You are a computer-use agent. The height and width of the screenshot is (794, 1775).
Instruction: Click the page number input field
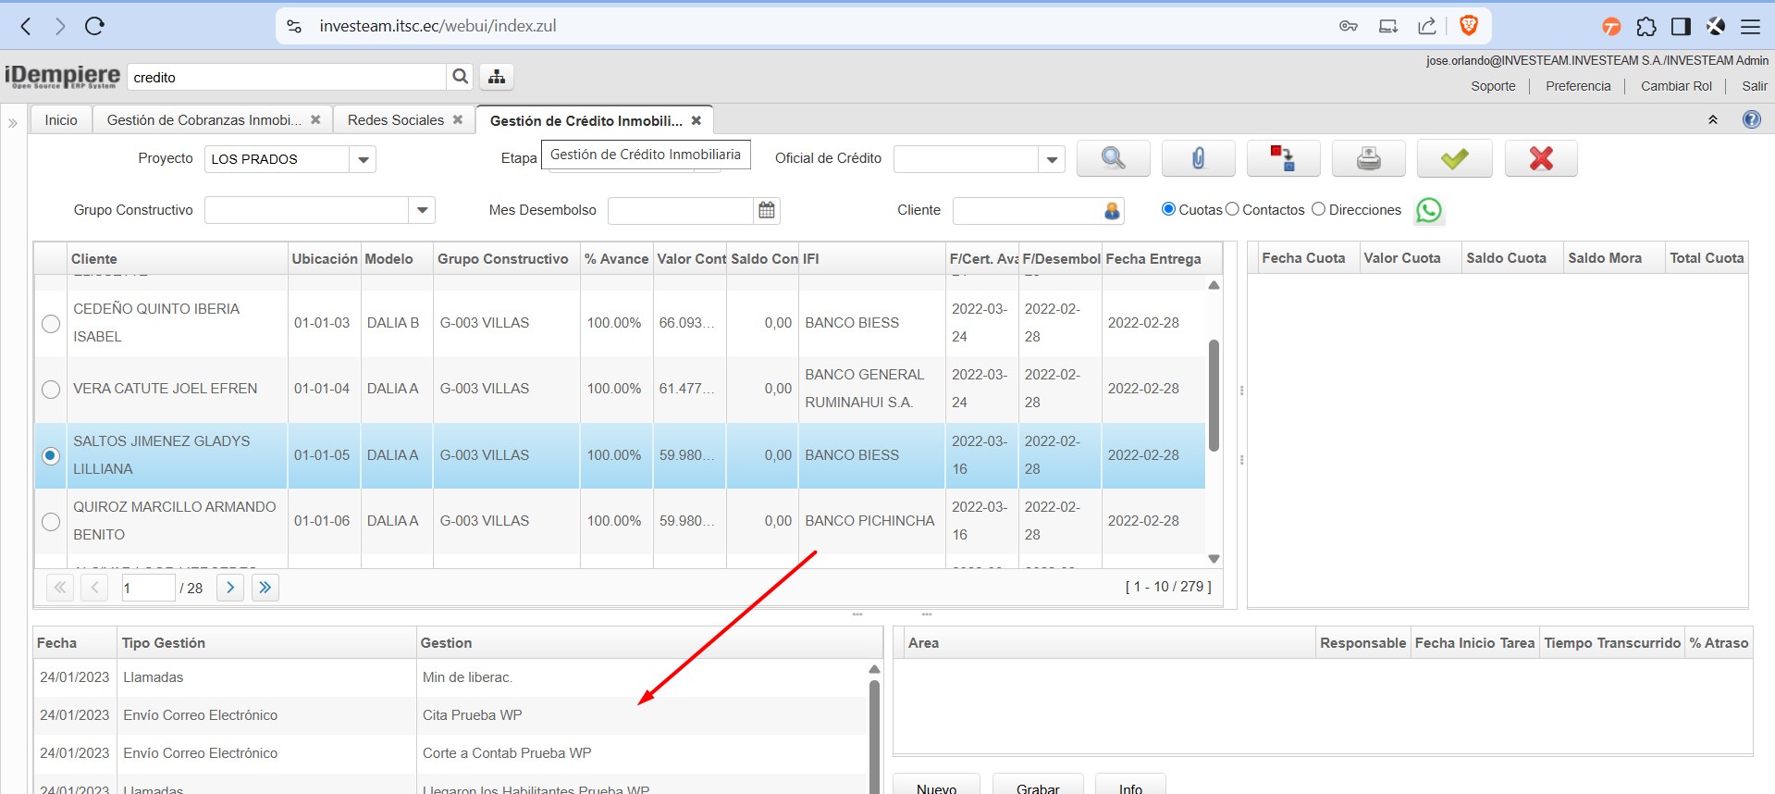tap(148, 588)
